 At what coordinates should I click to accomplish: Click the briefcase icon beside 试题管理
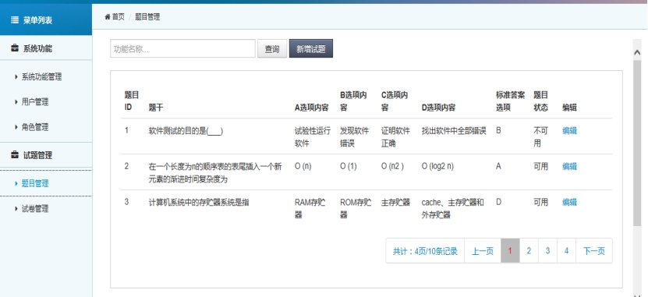tap(15, 155)
